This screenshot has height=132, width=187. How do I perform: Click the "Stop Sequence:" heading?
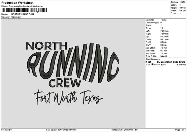coord(153,59)
